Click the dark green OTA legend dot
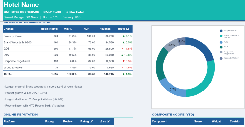 [221, 47]
